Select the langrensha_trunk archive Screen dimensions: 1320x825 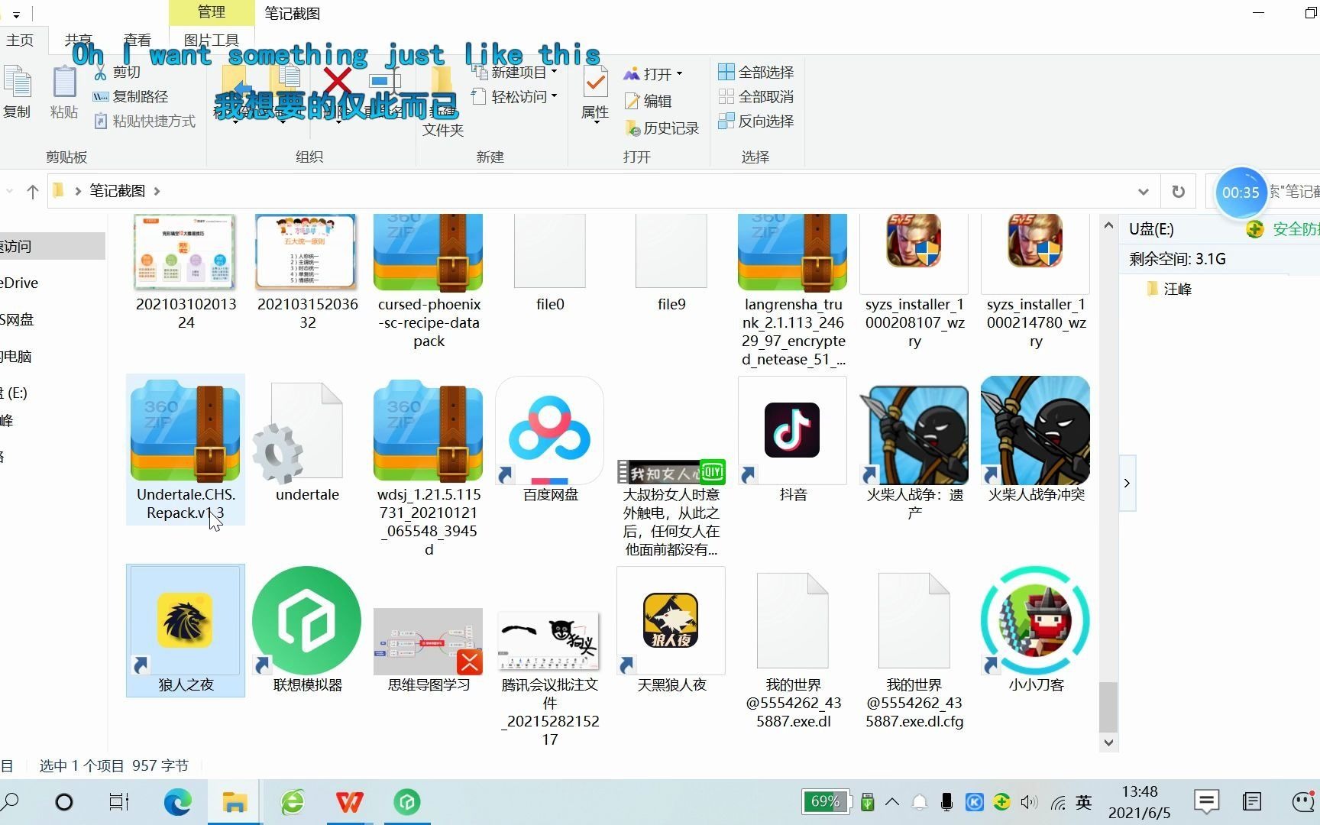(793, 290)
